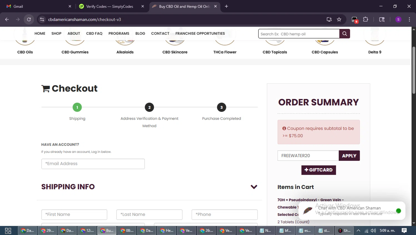Bookmark this page with star icon

click(x=339, y=19)
